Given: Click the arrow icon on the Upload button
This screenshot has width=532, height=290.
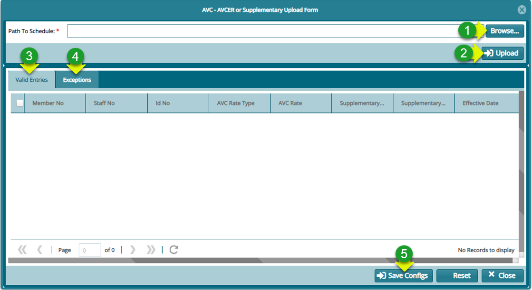Looking at the screenshot, I should click(489, 53).
